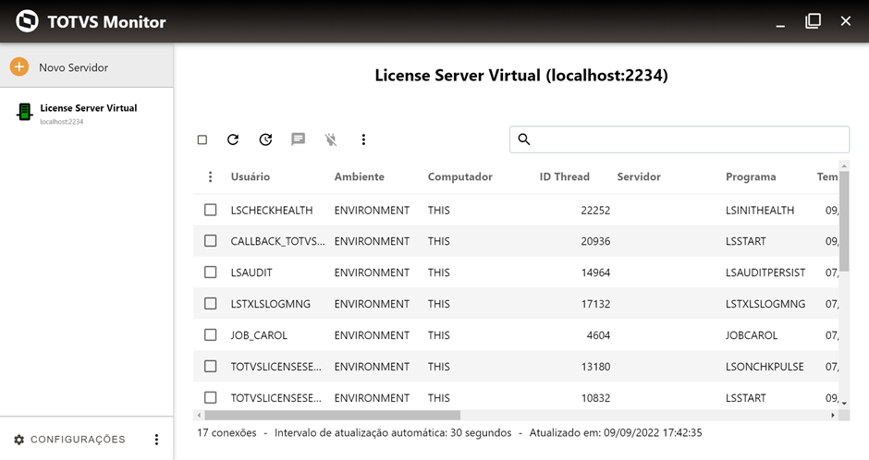The height and width of the screenshot is (460, 869).
Task: Sort by the Servidor column header
Action: point(639,176)
